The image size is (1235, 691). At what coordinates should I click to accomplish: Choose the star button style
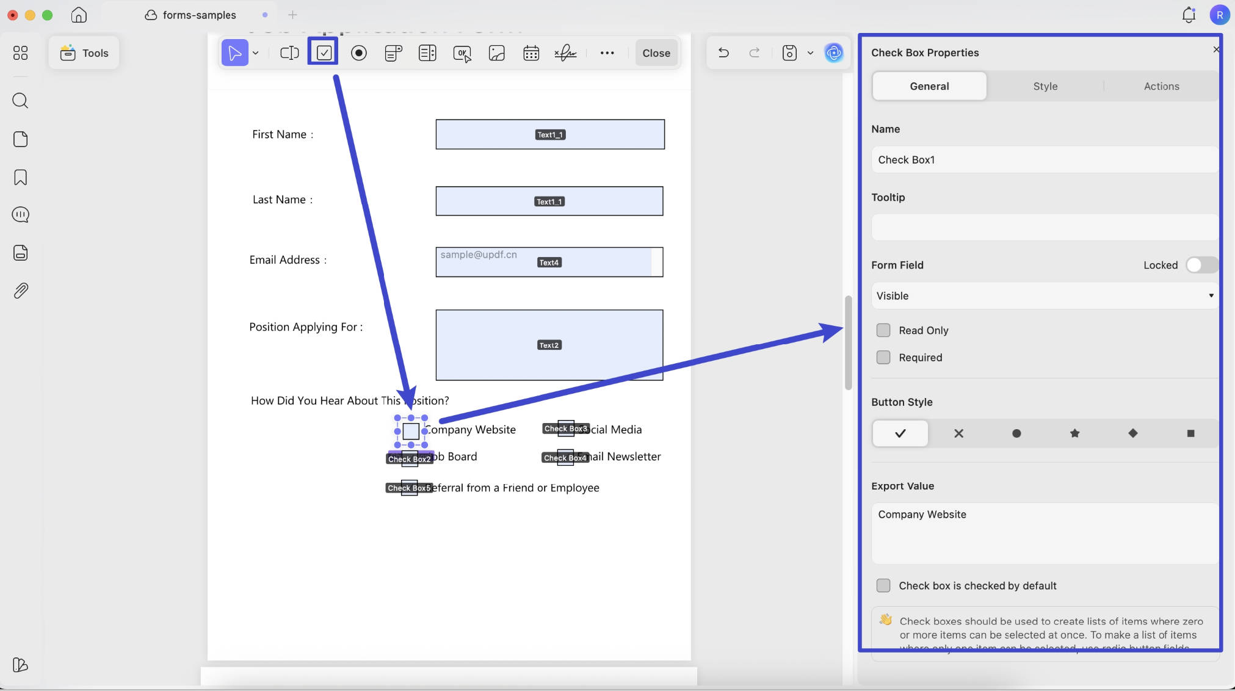(x=1074, y=433)
